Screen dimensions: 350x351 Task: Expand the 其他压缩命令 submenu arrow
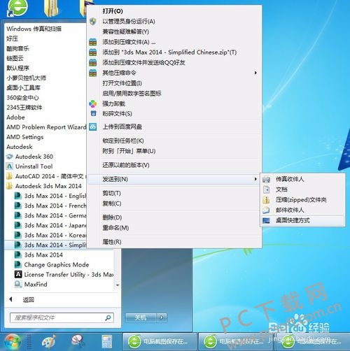[x=255, y=73]
